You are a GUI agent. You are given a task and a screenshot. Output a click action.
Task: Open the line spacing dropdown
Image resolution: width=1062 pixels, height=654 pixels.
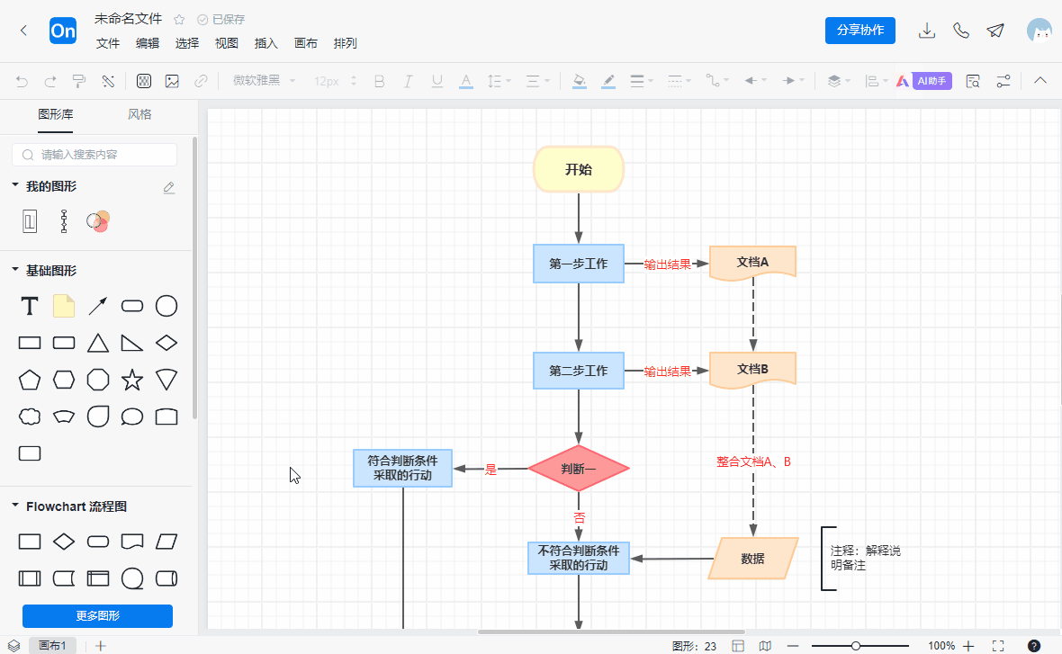[499, 81]
